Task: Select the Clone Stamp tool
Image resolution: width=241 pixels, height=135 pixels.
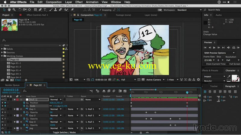Action: point(55,10)
